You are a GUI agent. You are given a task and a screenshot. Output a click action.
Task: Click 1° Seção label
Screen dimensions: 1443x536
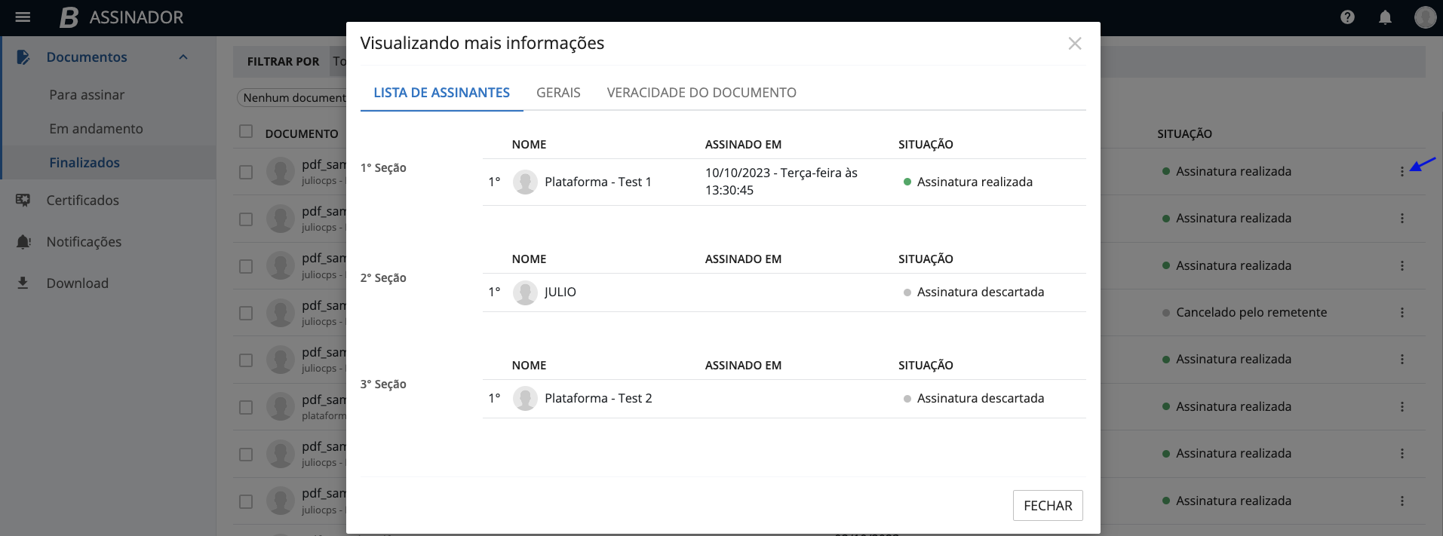(383, 168)
